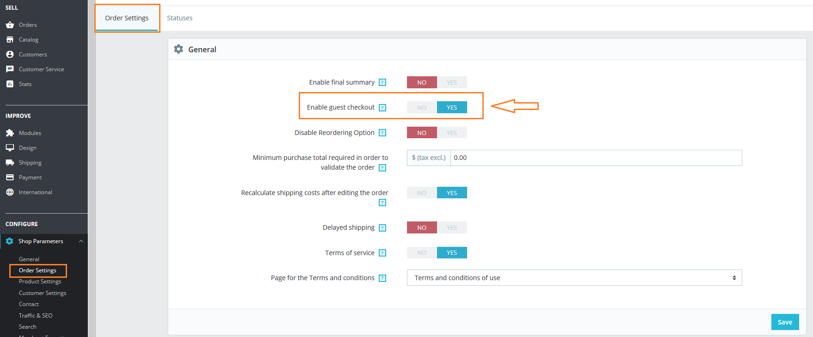Click the International globe icon

pyautogui.click(x=10, y=192)
